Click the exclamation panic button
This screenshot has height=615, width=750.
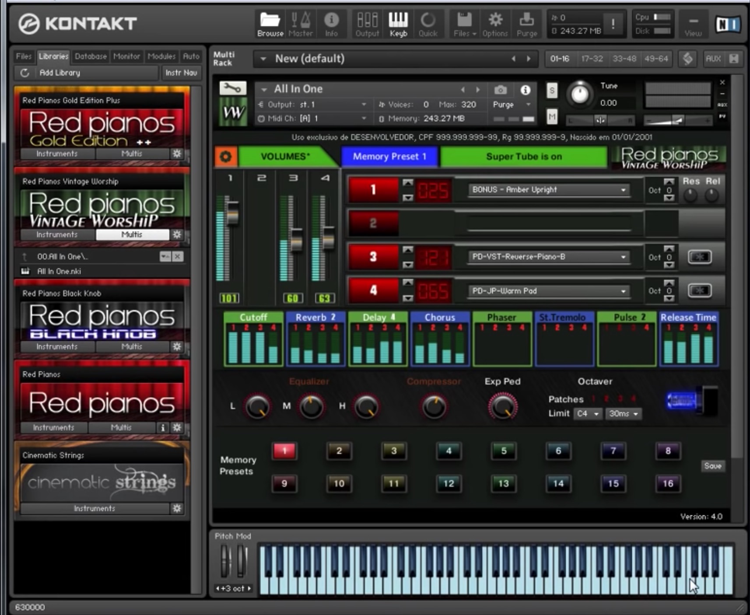coord(613,24)
